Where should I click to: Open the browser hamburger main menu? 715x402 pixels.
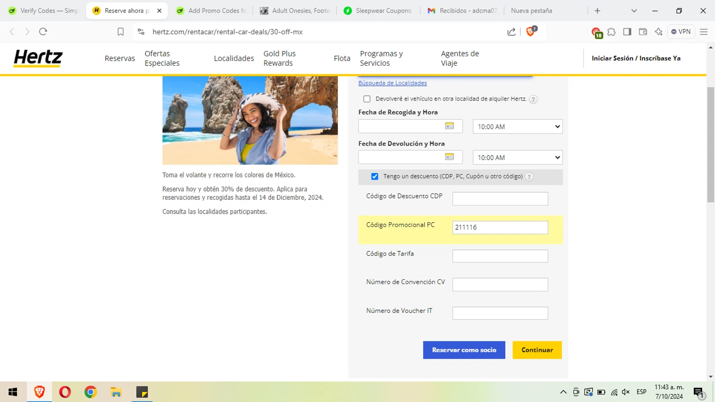pyautogui.click(x=704, y=31)
